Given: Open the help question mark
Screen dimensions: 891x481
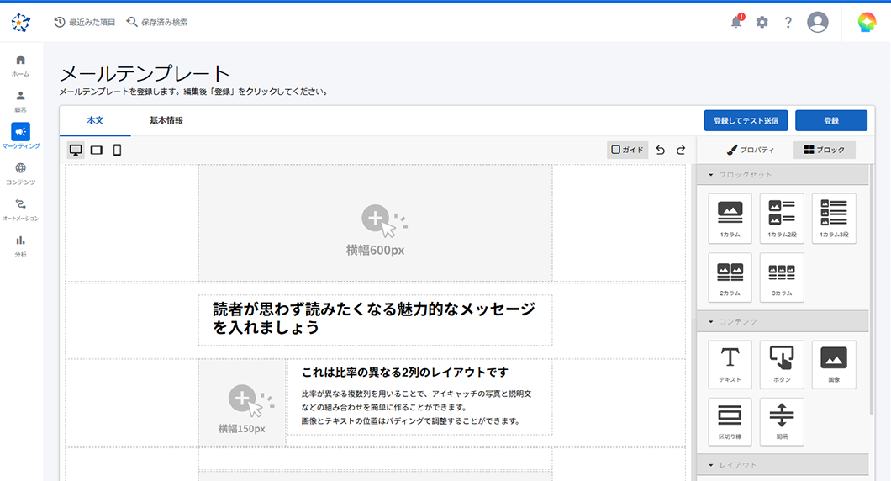Looking at the screenshot, I should click(x=788, y=22).
